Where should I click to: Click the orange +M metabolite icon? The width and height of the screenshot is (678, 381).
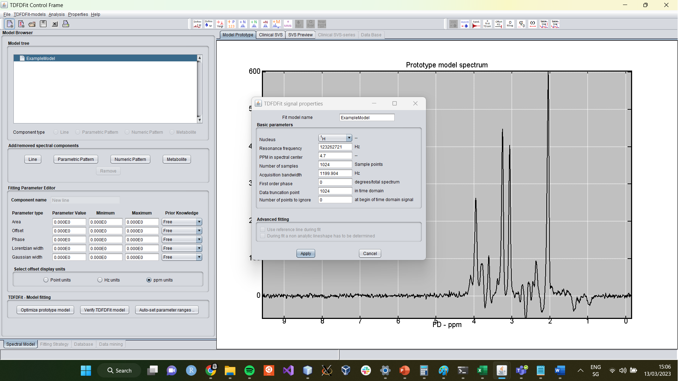pos(276,24)
